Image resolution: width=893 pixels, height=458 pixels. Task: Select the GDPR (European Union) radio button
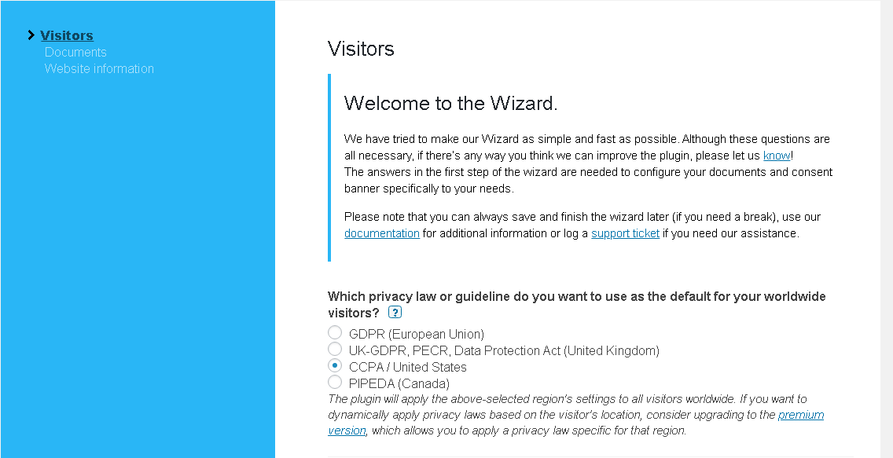(x=335, y=333)
